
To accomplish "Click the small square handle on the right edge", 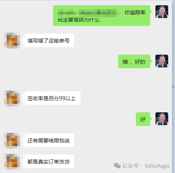I will 173,87.
